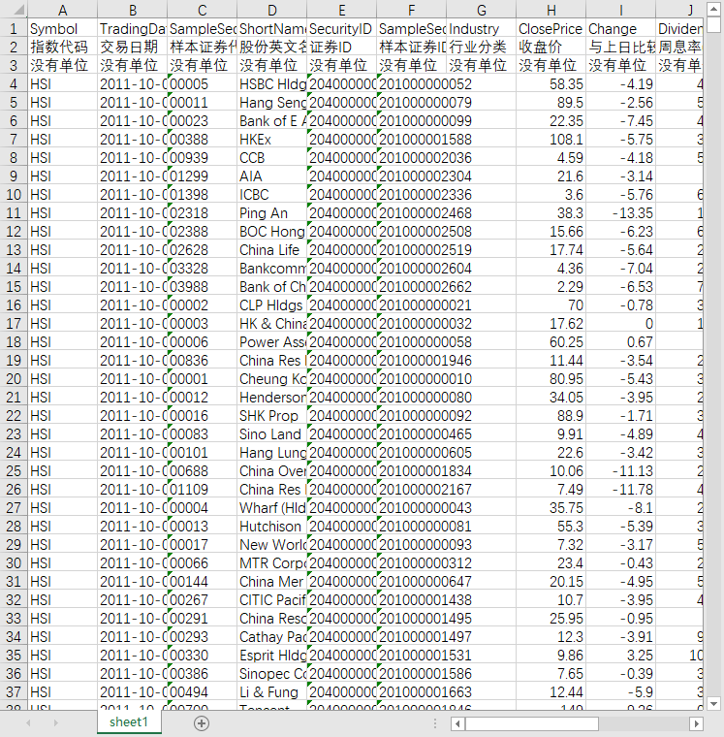Viewport: 724px width, 737px height.
Task: Select the China Life cell
Action: click(x=272, y=249)
